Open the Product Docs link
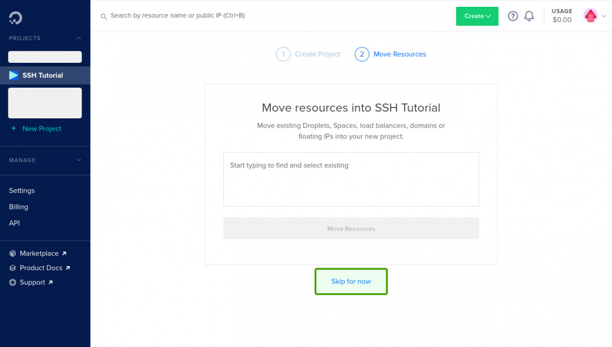 41,268
